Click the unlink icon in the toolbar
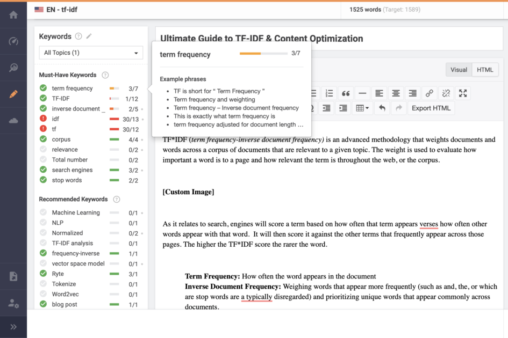508x338 pixels. click(x=446, y=93)
